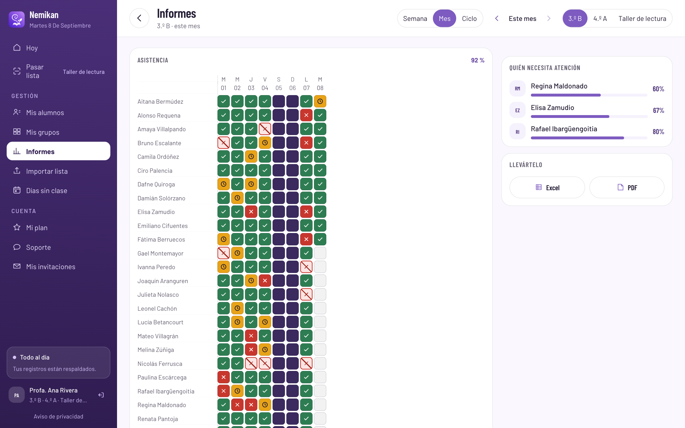Screen dimensions: 685x428
Task: Switch to Ciclo view
Action: tap(469, 18)
